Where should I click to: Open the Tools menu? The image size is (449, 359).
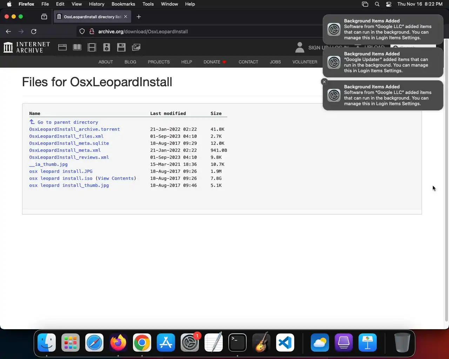click(x=148, y=4)
